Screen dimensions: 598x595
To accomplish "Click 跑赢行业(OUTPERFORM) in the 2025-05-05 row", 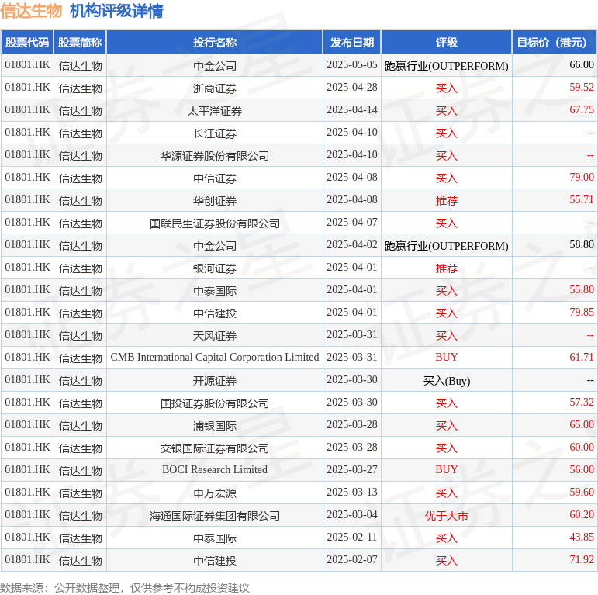I will point(447,66).
